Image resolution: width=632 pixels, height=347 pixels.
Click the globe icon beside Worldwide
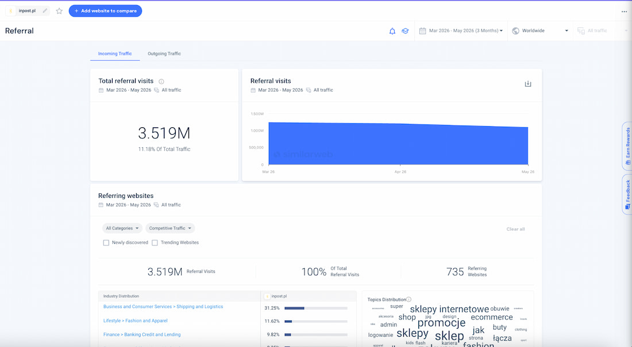515,31
